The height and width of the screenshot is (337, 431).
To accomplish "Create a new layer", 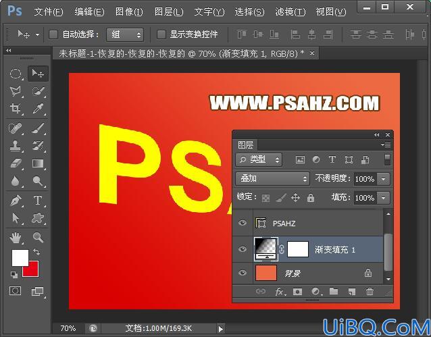I will [352, 292].
